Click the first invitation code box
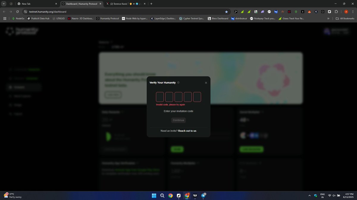 pyautogui.click(x=160, y=97)
